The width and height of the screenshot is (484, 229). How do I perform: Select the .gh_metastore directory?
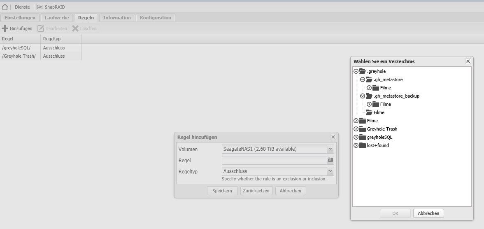[388, 79]
